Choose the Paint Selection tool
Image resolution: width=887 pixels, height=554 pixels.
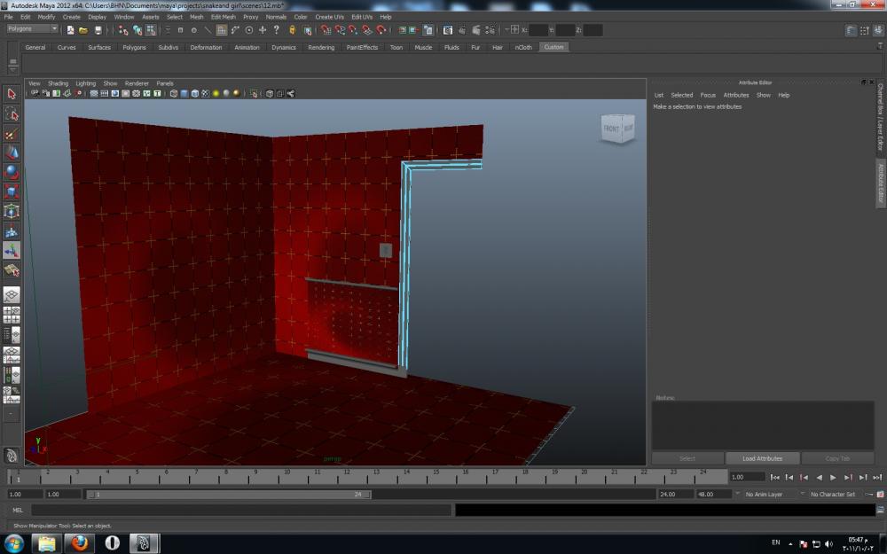click(12, 134)
